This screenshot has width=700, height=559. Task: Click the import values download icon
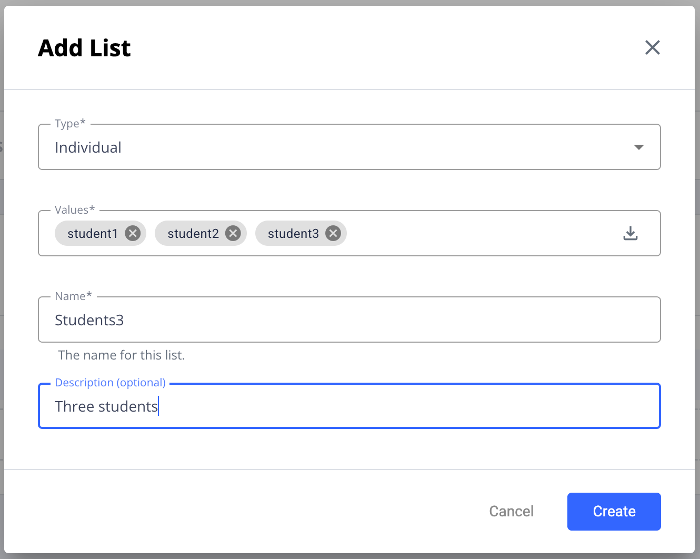click(630, 233)
